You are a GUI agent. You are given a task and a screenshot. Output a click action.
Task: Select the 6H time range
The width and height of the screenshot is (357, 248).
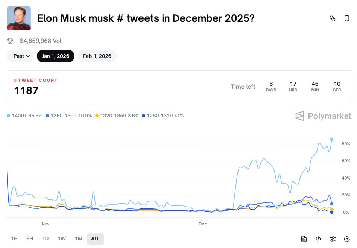(30, 239)
